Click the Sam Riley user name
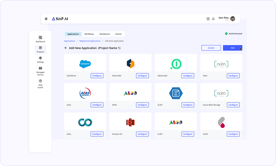276x166 pixels. click(224, 18)
